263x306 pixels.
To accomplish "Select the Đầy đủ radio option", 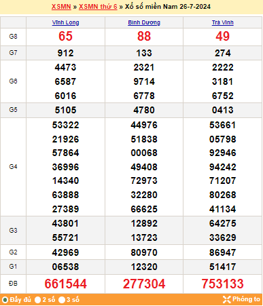I will pyautogui.click(x=5, y=300).
